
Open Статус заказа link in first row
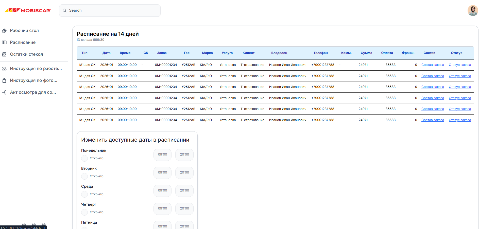(460, 65)
